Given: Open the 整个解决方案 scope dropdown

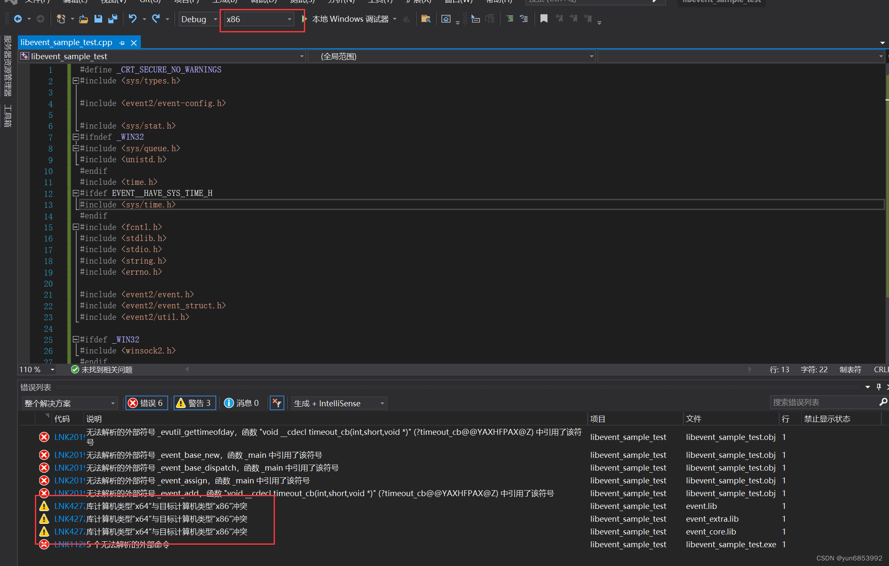Looking at the screenshot, I should click(x=70, y=403).
